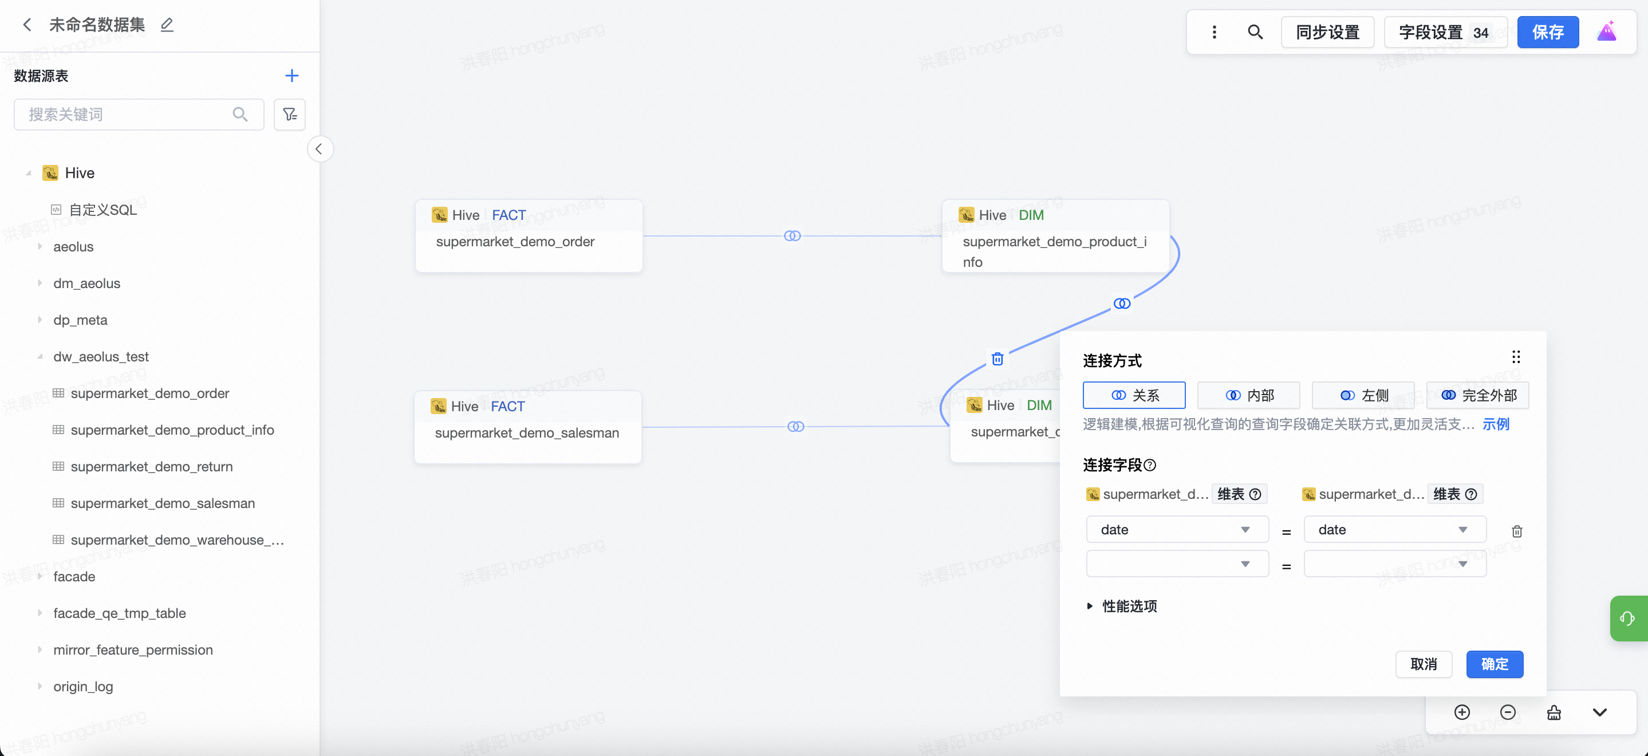Screen dimensions: 1648x756
Task: Select supermarket_demo_return table in tree
Action: (152, 467)
